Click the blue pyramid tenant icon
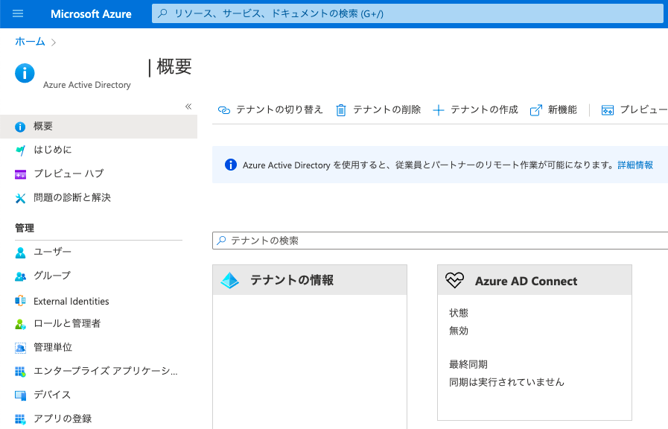 point(230,280)
